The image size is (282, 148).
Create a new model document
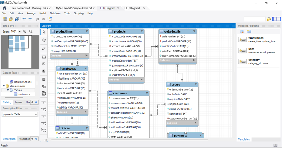point(5,19)
